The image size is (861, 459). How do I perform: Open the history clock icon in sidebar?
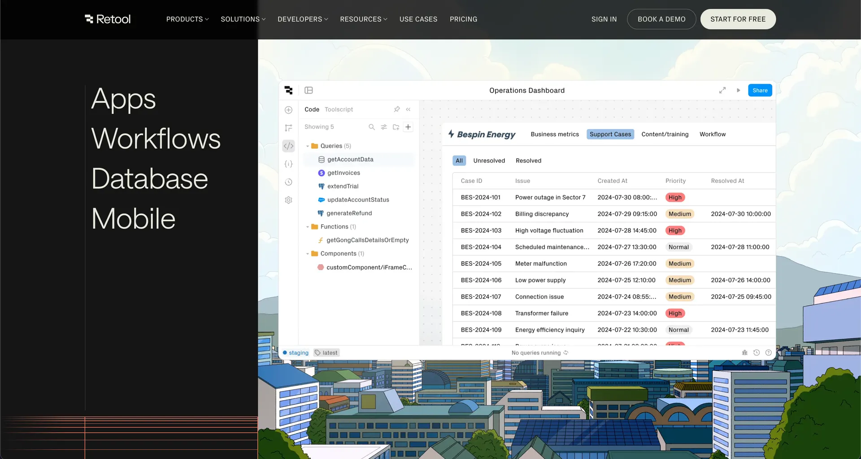pyautogui.click(x=288, y=182)
